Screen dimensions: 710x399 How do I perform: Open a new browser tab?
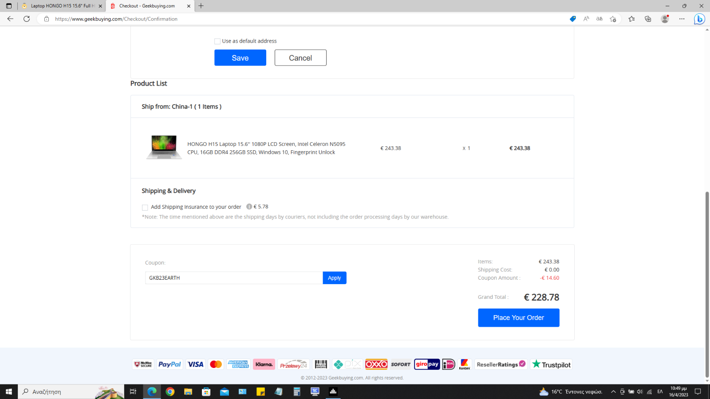201,6
